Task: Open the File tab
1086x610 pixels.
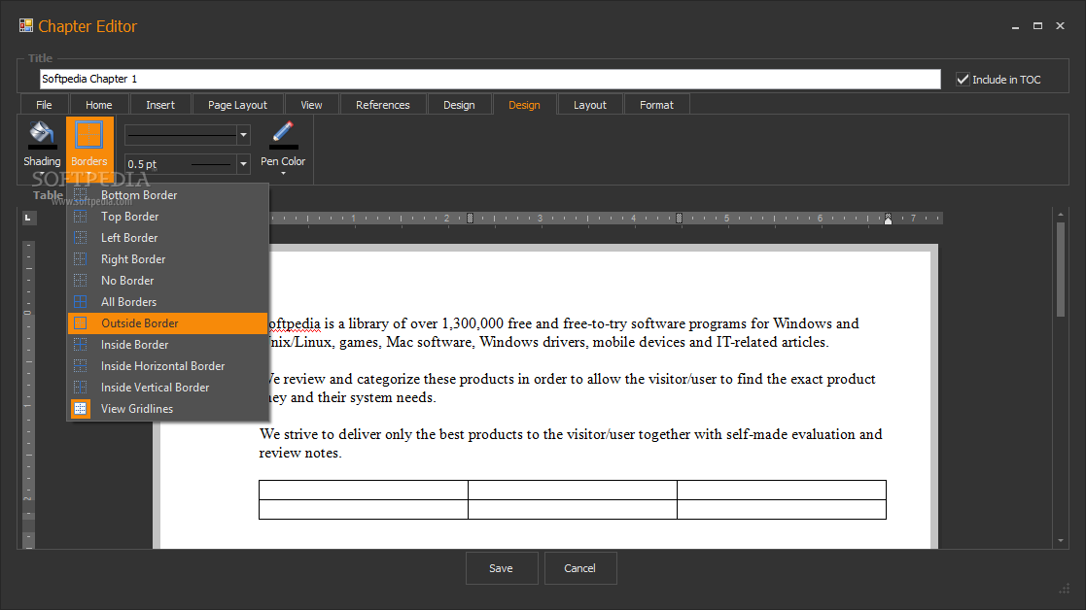Action: click(x=44, y=105)
